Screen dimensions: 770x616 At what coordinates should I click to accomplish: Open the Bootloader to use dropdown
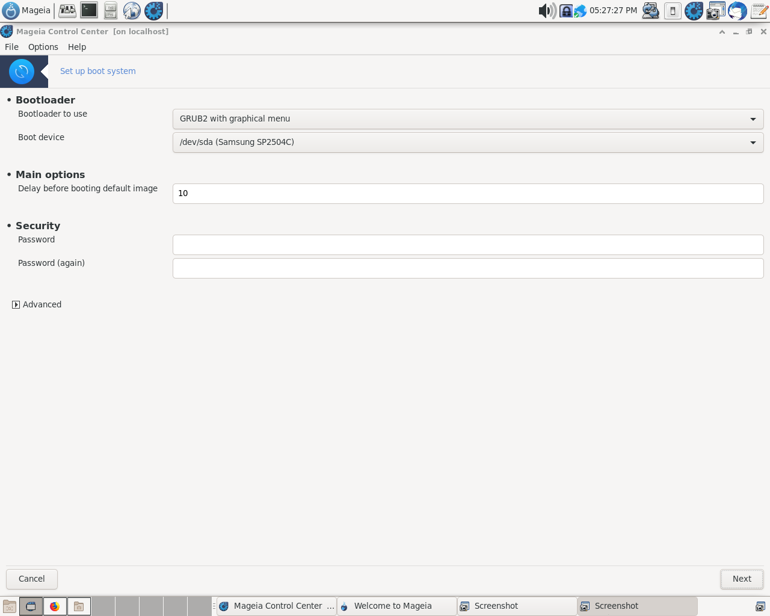pos(468,119)
